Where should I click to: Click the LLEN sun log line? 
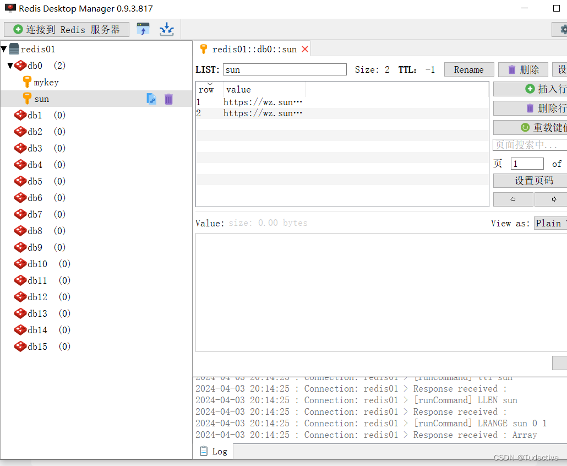click(357, 400)
